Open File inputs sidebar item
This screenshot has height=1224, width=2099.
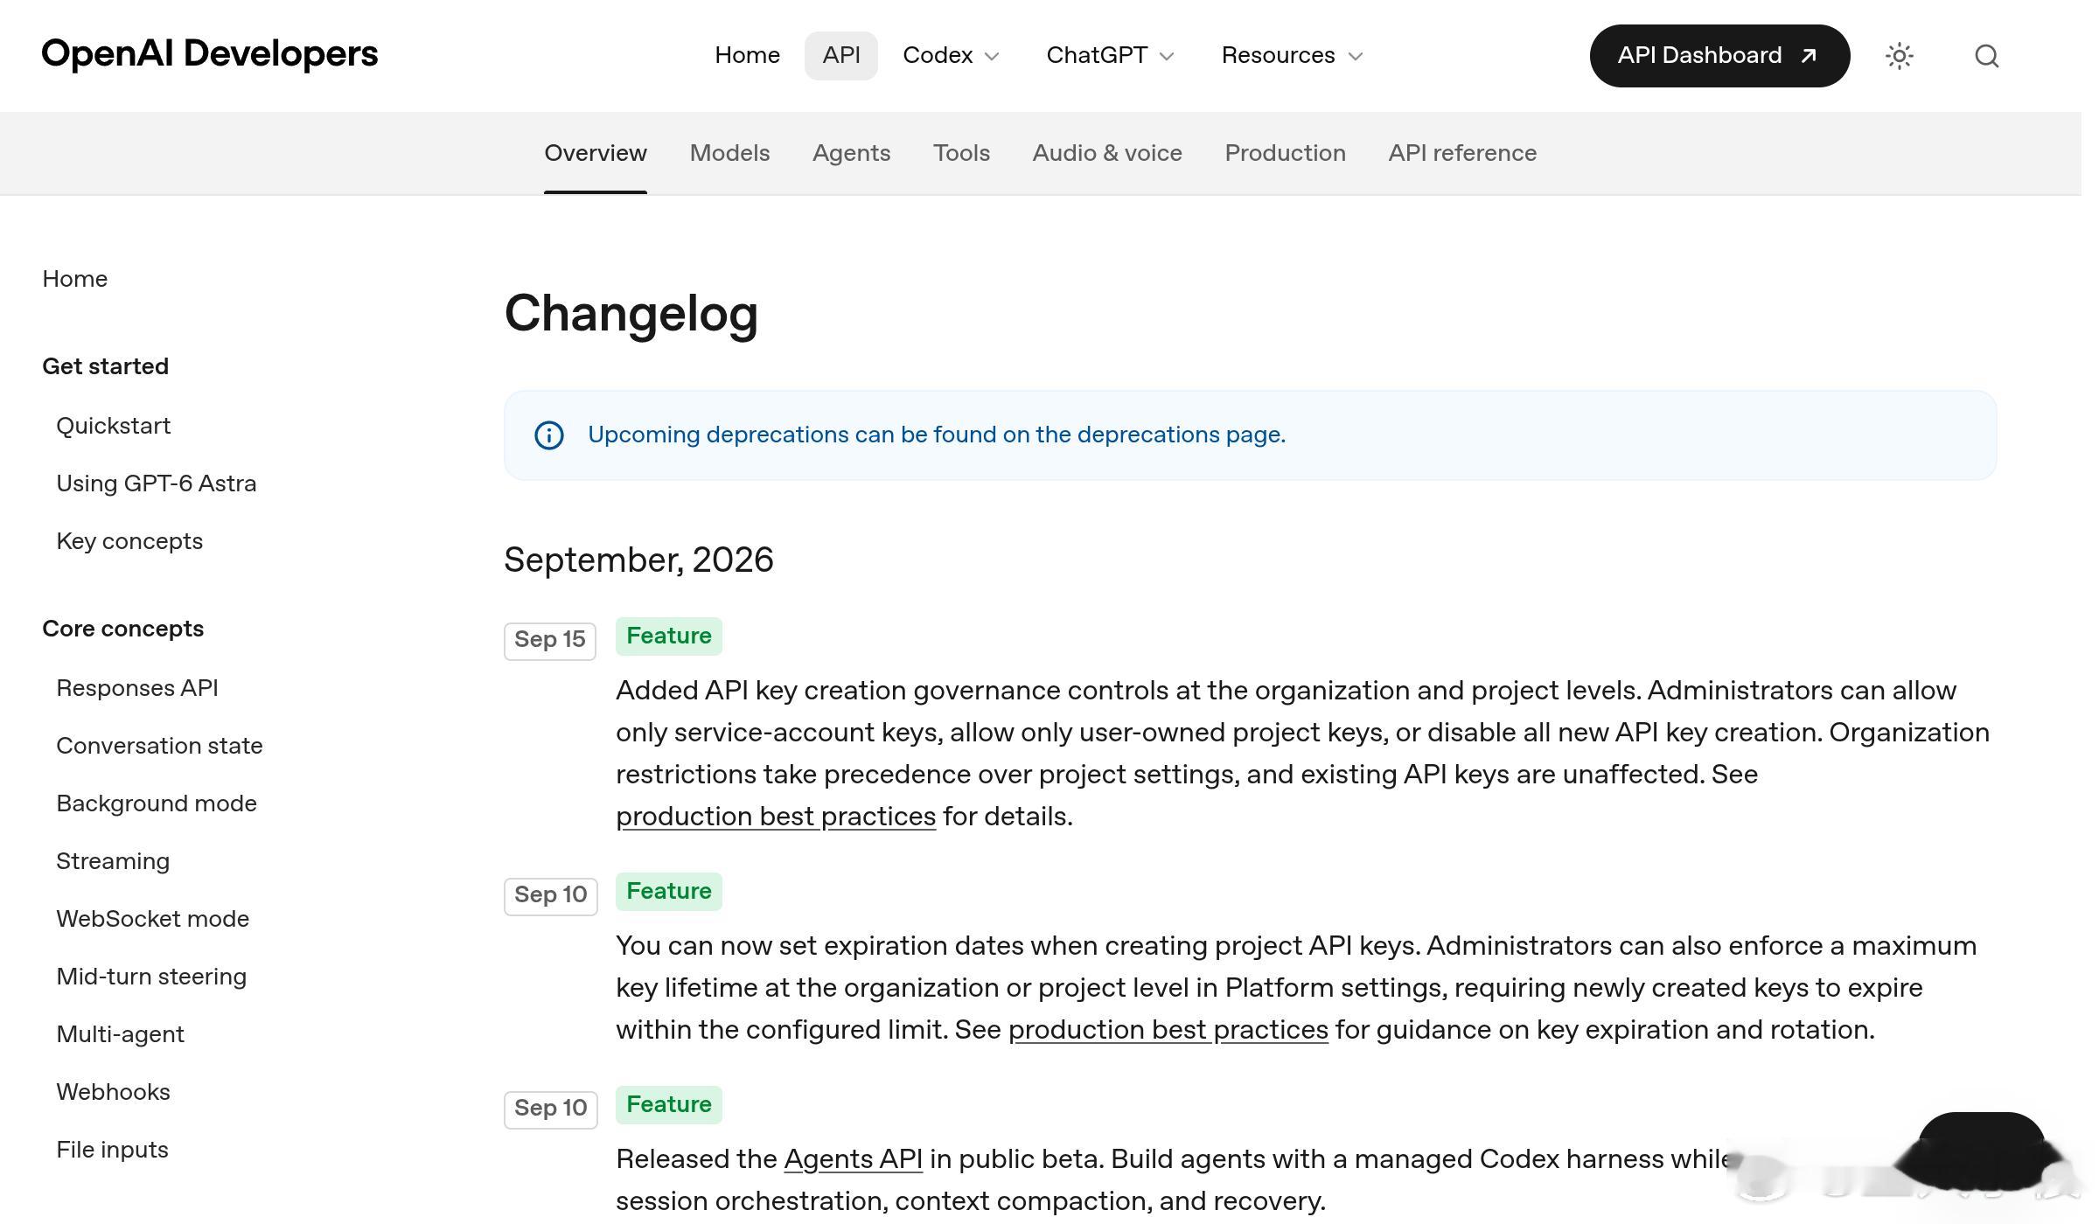click(112, 1150)
